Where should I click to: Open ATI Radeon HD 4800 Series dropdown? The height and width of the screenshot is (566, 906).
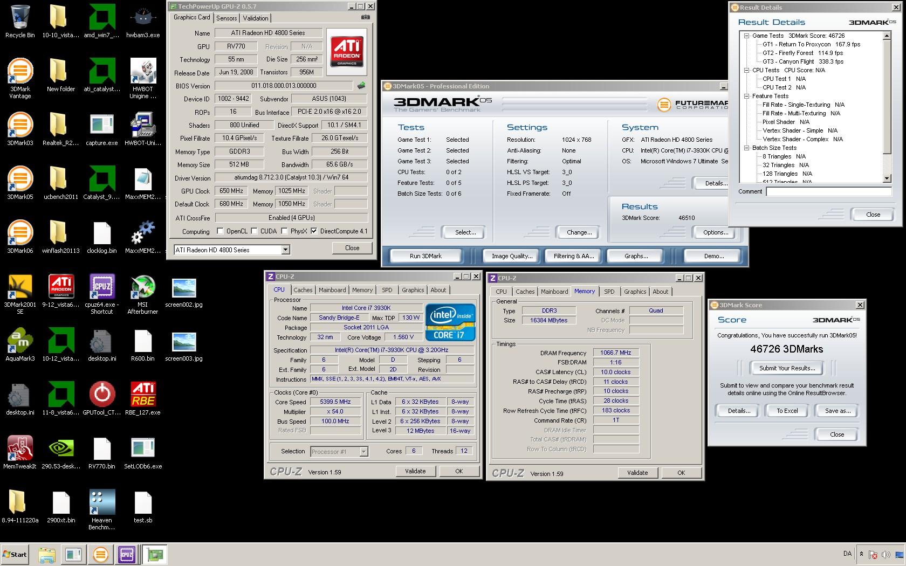point(232,250)
